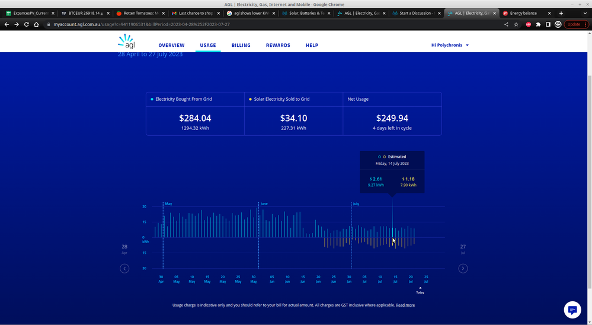This screenshot has height=325, width=592.
Task: Go to next billing period with right arrow
Action: [x=463, y=268]
